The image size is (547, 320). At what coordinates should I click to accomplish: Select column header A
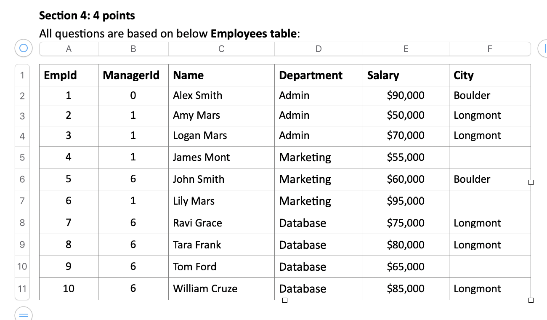click(x=69, y=48)
